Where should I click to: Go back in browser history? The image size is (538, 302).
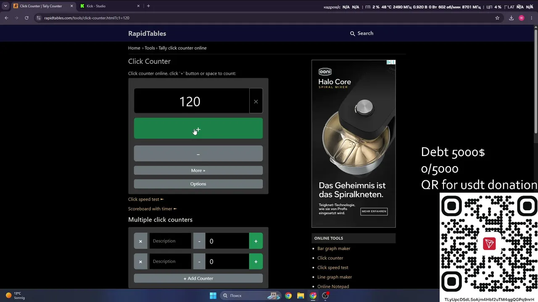coord(6,18)
